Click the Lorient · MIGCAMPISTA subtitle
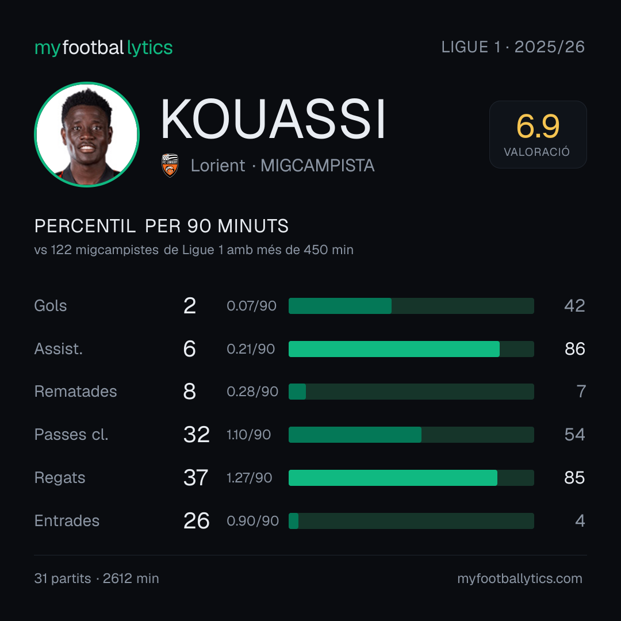The width and height of the screenshot is (621, 621). pos(282,166)
